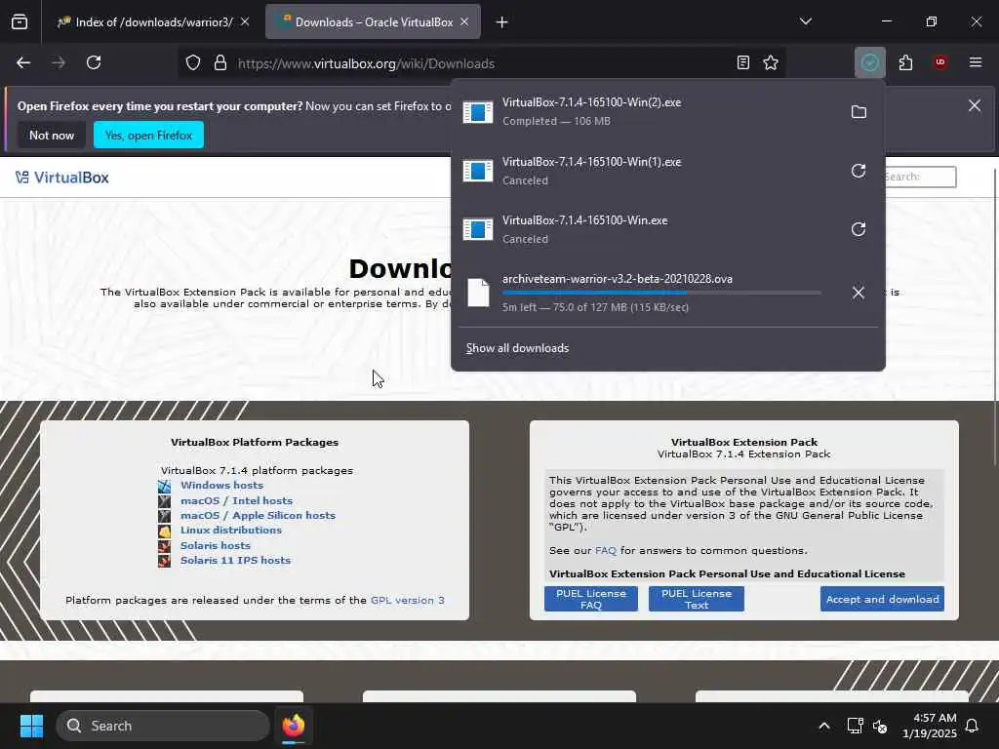This screenshot has height=749, width=999.
Task: Open Solaris hosts link
Action: tap(216, 545)
